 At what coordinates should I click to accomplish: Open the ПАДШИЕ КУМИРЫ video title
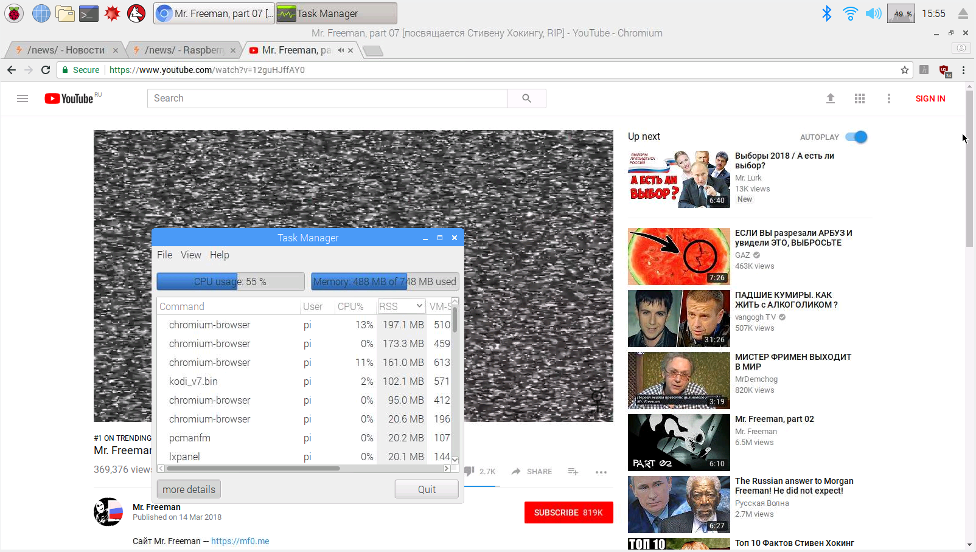[786, 300]
